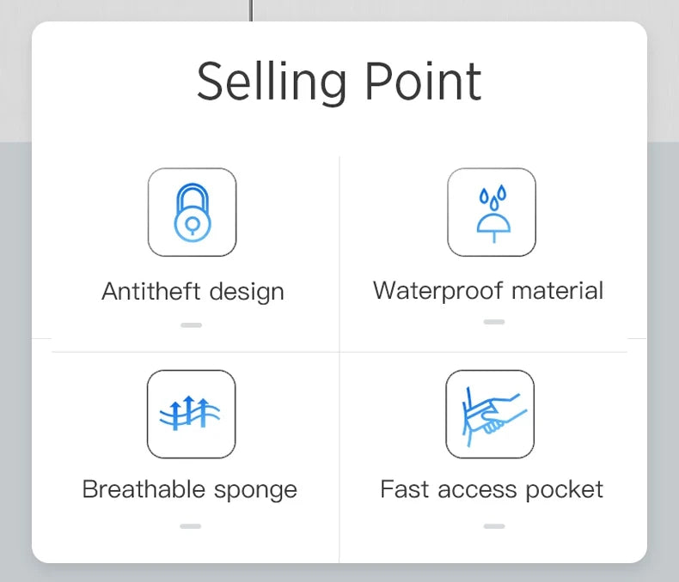Click the word material in Waterproof label
Viewport: 679px width, 582px height.
pyautogui.click(x=557, y=290)
